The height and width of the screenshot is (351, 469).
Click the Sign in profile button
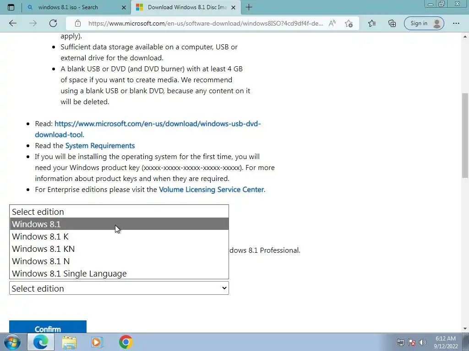point(424,23)
